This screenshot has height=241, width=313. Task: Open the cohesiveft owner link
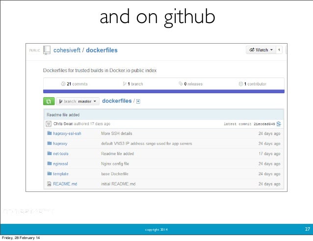click(67, 50)
